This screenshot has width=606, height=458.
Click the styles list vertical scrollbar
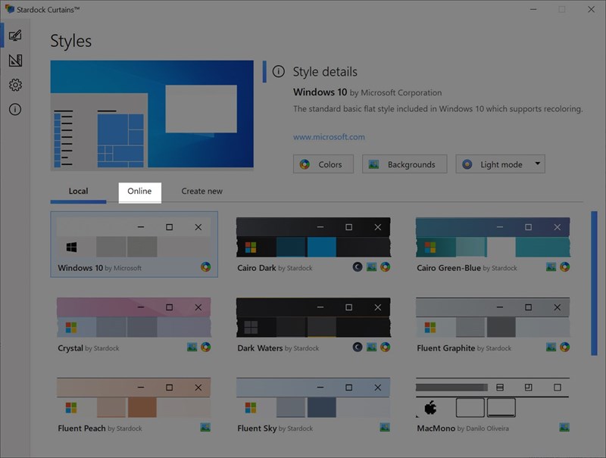coord(594,283)
